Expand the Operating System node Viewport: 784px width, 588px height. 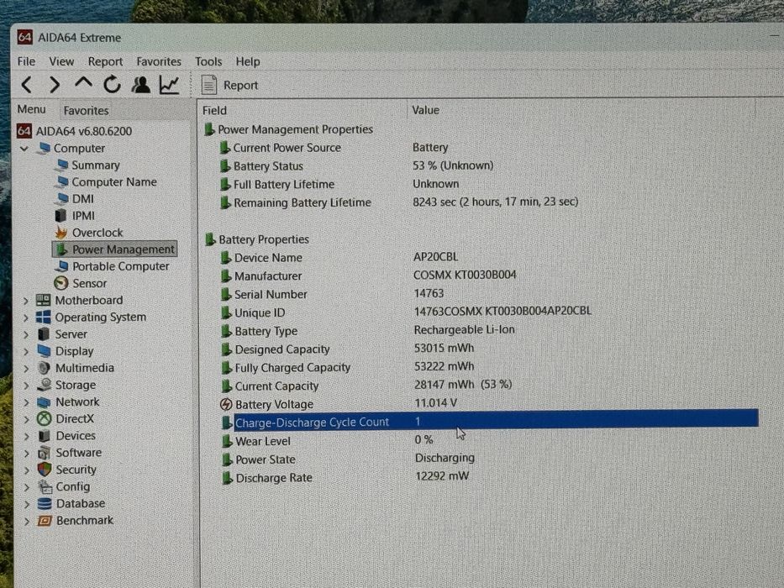(x=25, y=318)
